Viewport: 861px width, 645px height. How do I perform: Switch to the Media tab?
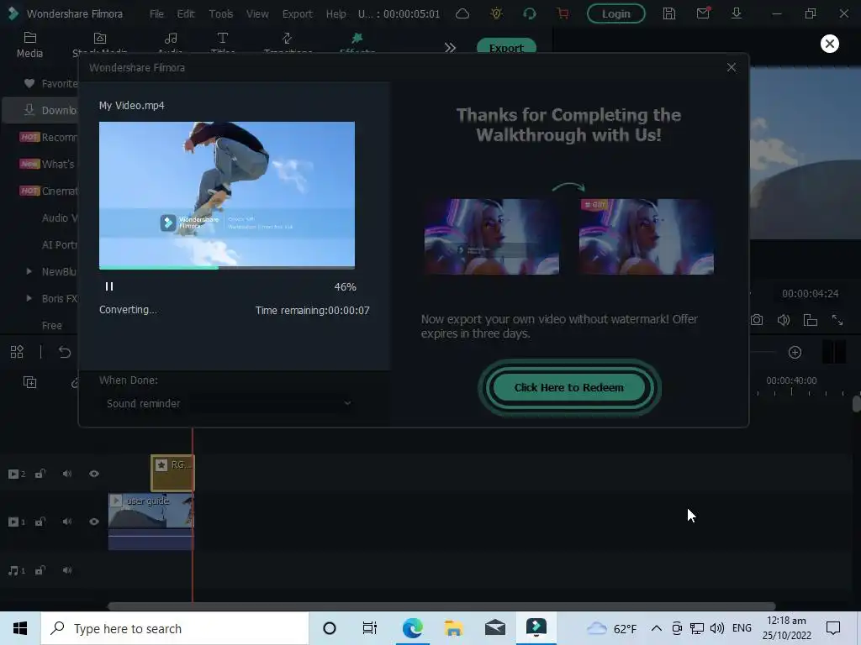tap(29, 45)
